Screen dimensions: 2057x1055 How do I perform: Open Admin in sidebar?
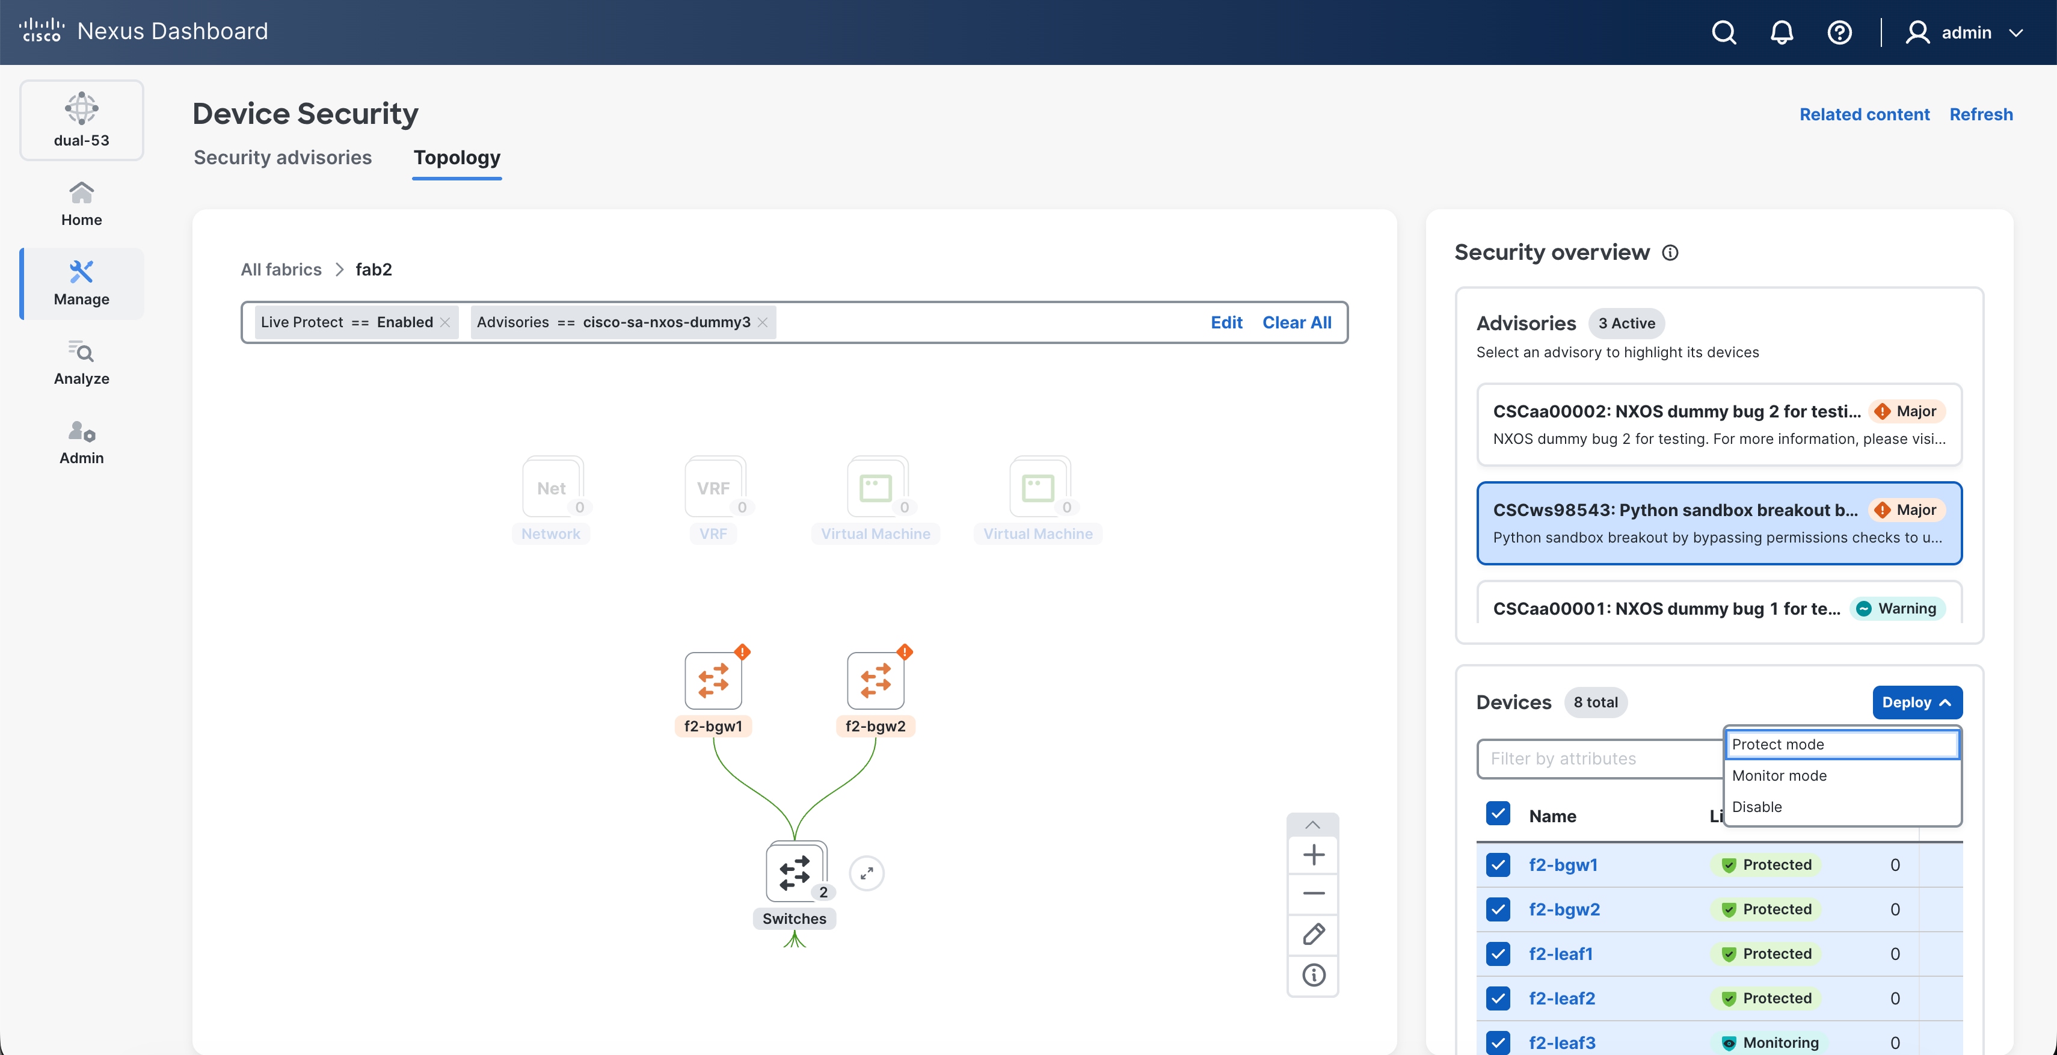click(81, 441)
